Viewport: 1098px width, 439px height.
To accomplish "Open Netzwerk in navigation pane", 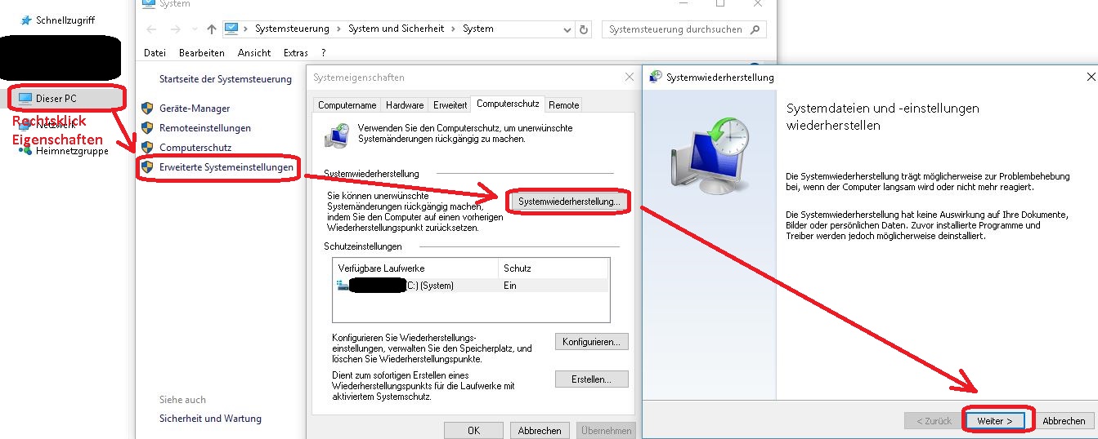I will coord(55,124).
